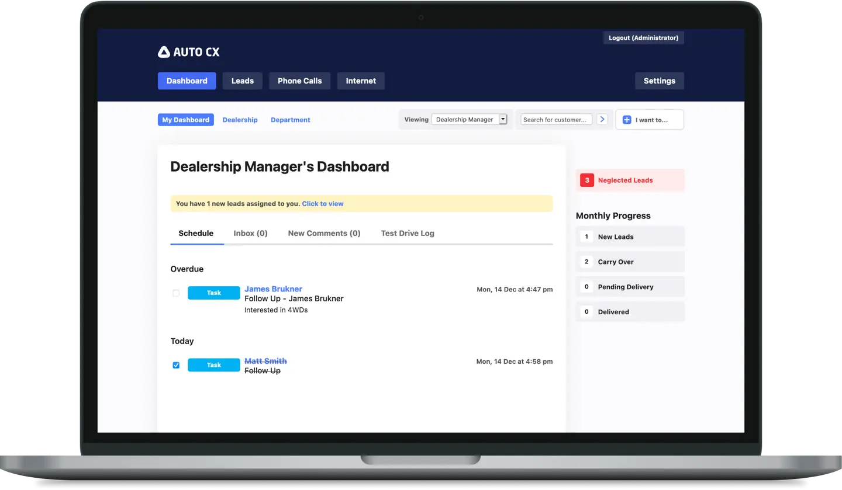
Task: Click the Task badge beside Matt Smith
Action: point(213,365)
